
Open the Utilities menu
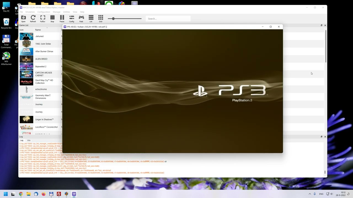(x=66, y=12)
